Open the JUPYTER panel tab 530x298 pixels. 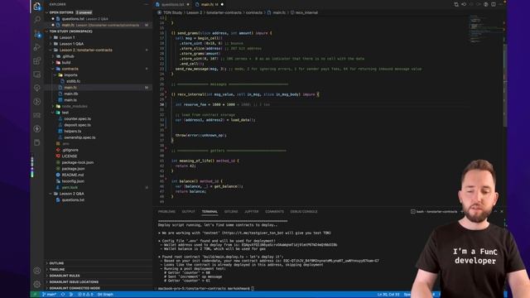(x=251, y=212)
